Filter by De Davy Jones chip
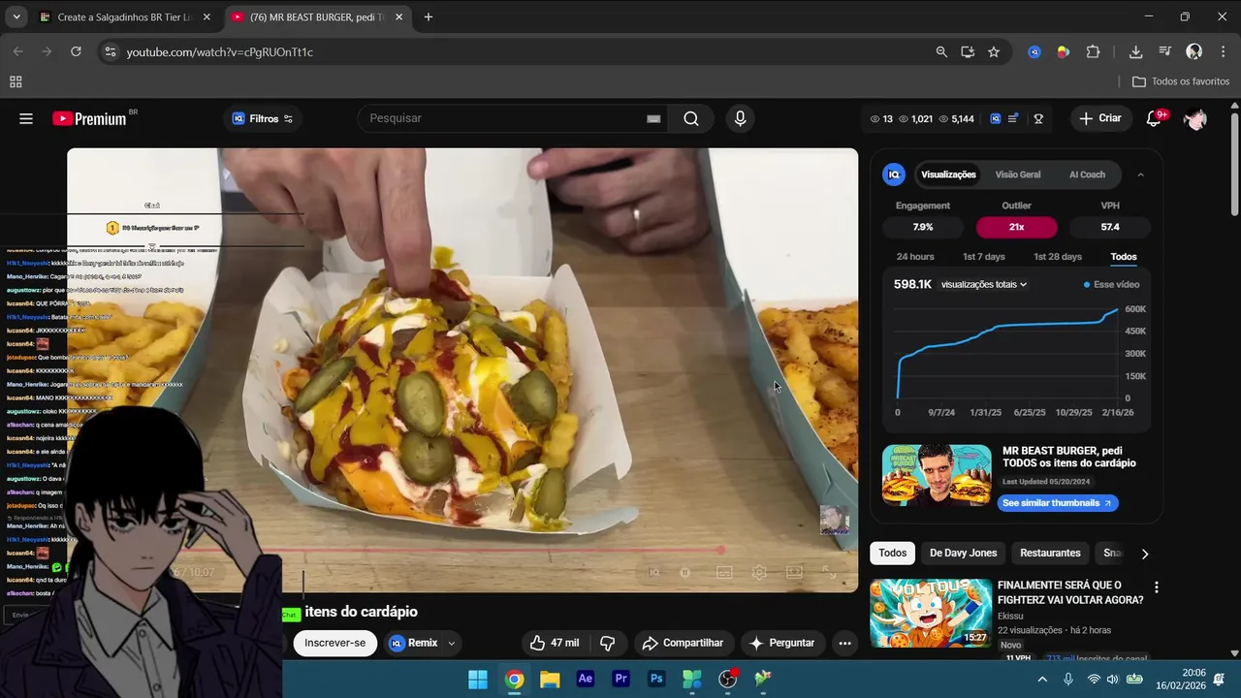Image resolution: width=1241 pixels, height=698 pixels. [x=963, y=554]
